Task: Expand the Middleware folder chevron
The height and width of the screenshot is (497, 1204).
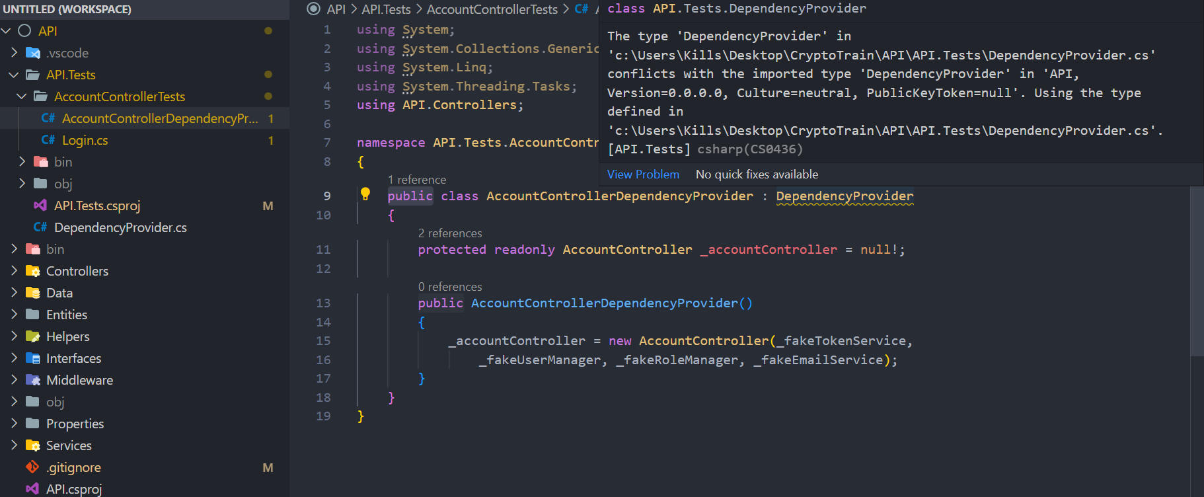Action: [x=15, y=380]
